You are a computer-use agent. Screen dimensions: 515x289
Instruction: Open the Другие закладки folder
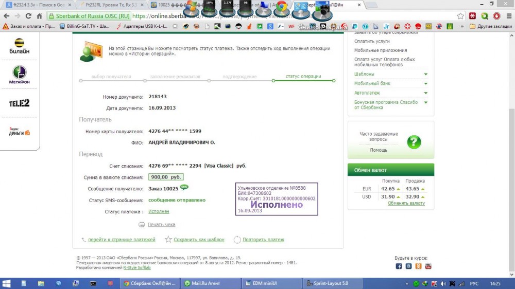pyautogui.click(x=491, y=26)
